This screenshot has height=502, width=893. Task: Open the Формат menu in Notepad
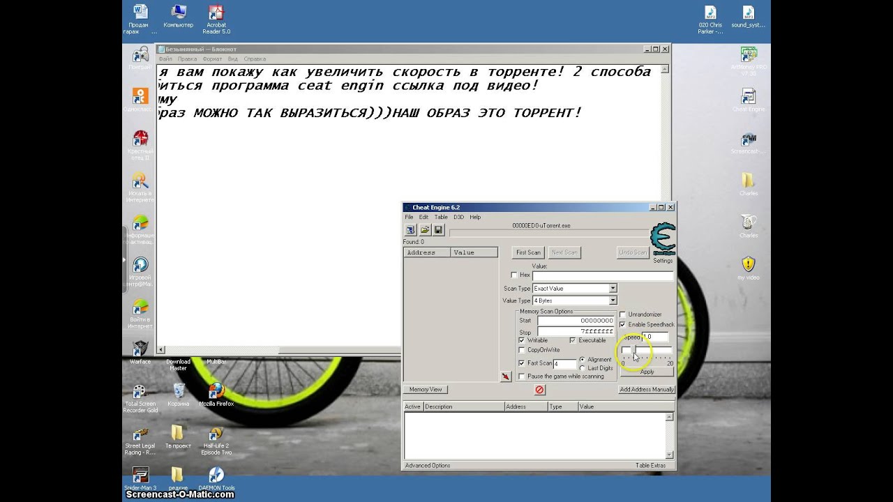point(212,59)
